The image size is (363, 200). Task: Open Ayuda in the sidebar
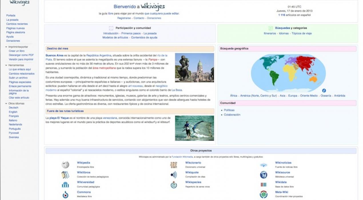coord(10,37)
